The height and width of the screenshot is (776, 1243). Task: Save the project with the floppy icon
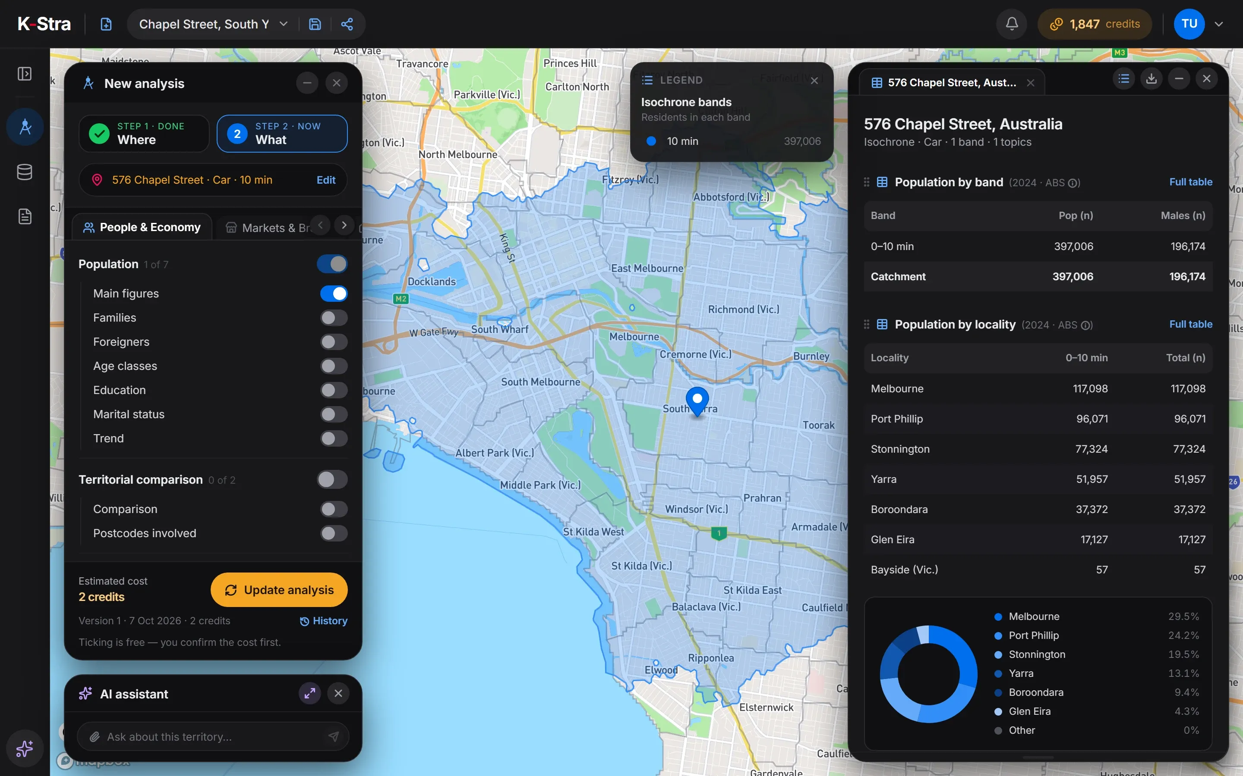coord(315,24)
